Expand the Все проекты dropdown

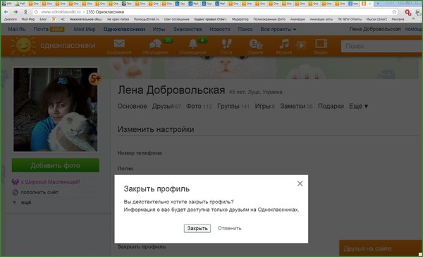(278, 29)
